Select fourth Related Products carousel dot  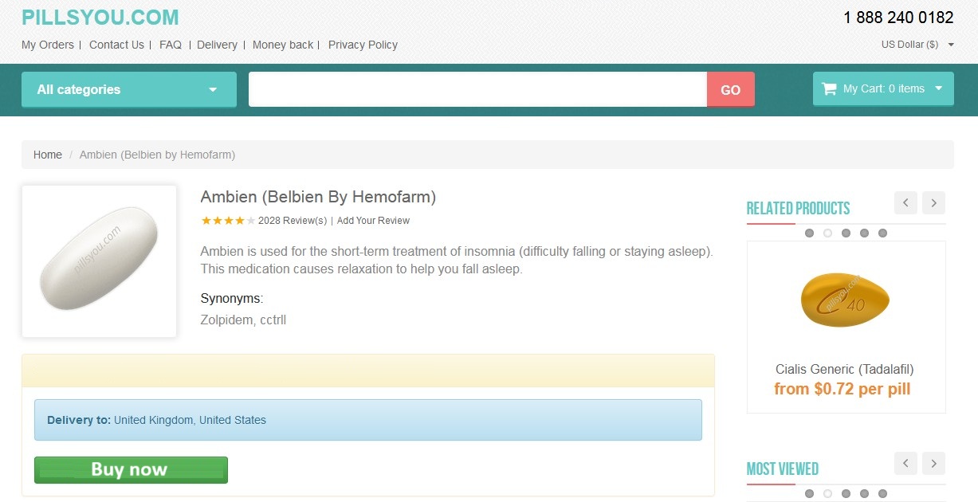click(864, 233)
